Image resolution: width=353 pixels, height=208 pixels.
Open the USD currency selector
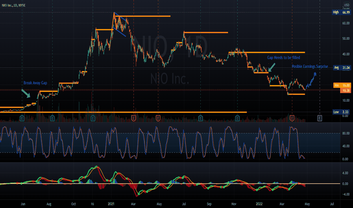pos(347,5)
